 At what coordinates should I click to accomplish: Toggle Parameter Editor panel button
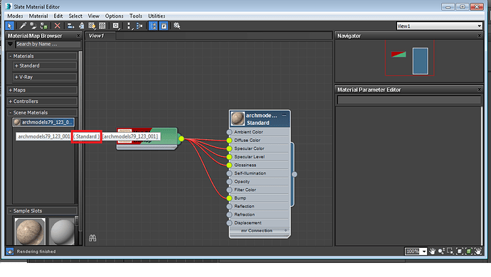pos(164,26)
